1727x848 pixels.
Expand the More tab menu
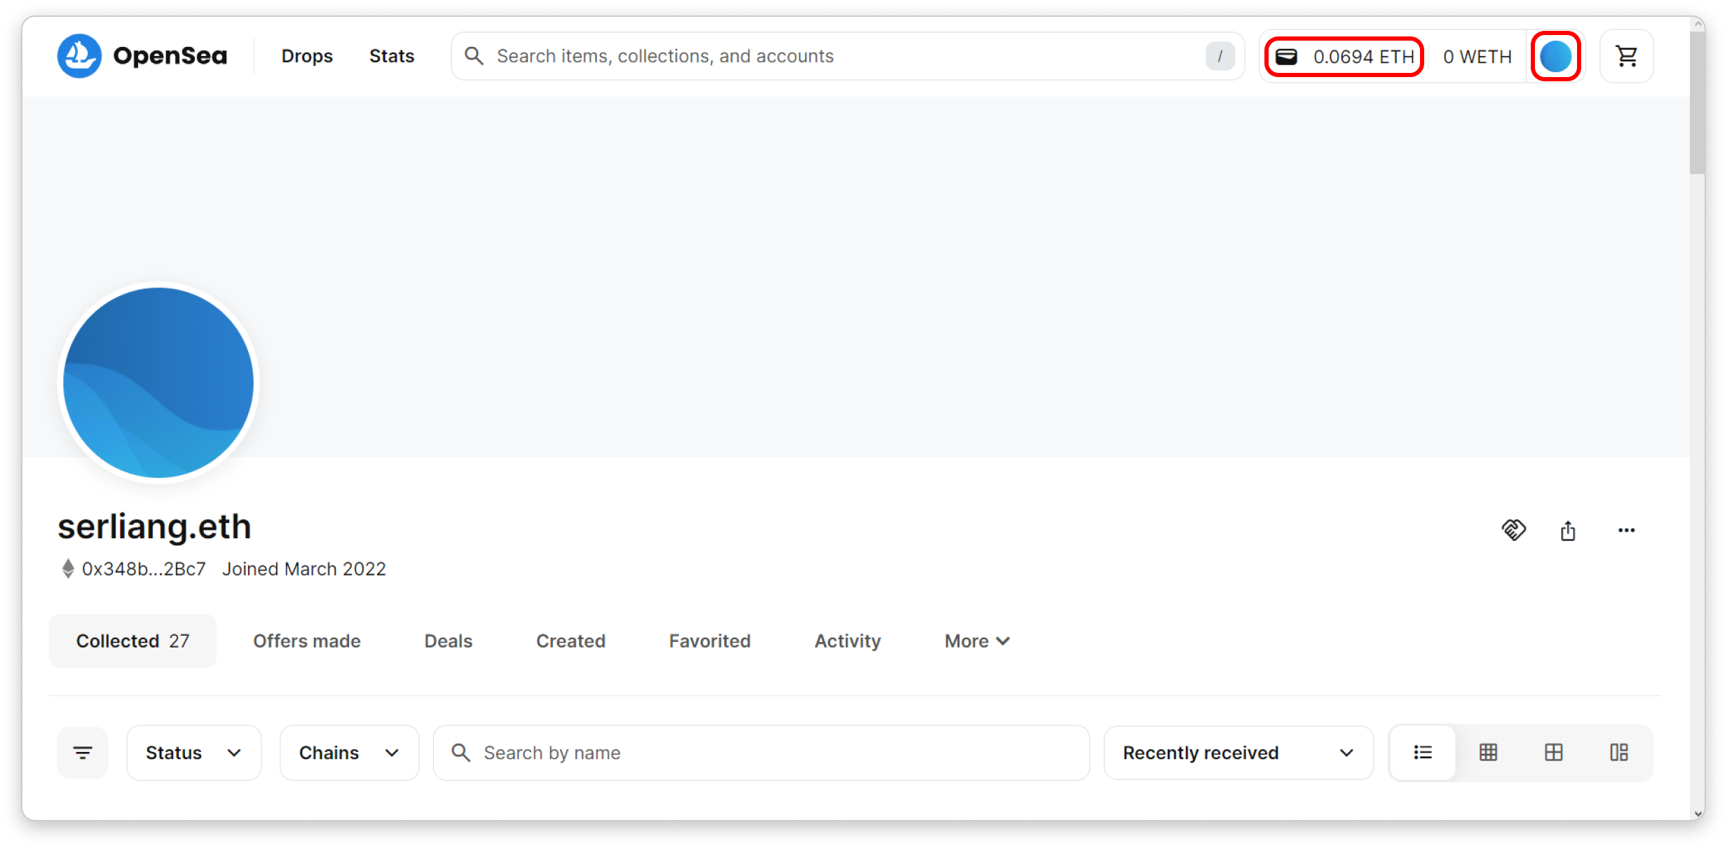(976, 641)
